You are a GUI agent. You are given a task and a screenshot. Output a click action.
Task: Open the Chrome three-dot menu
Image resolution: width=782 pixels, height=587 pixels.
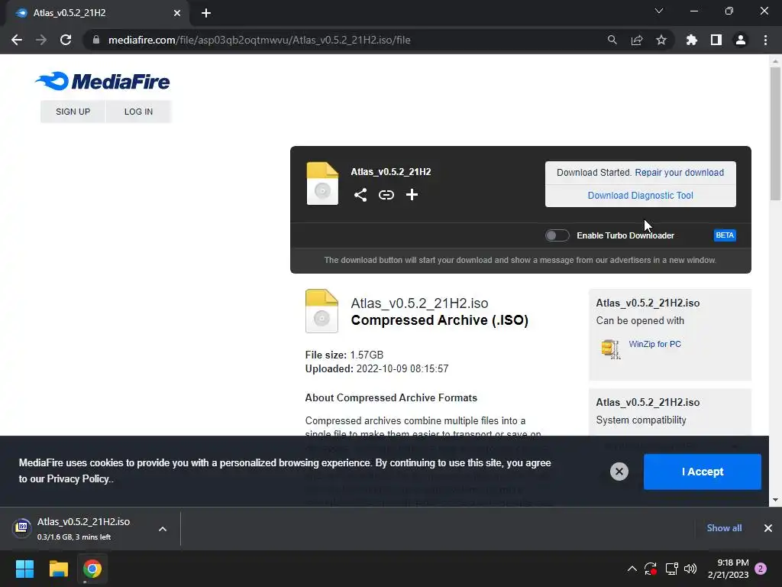(x=765, y=40)
